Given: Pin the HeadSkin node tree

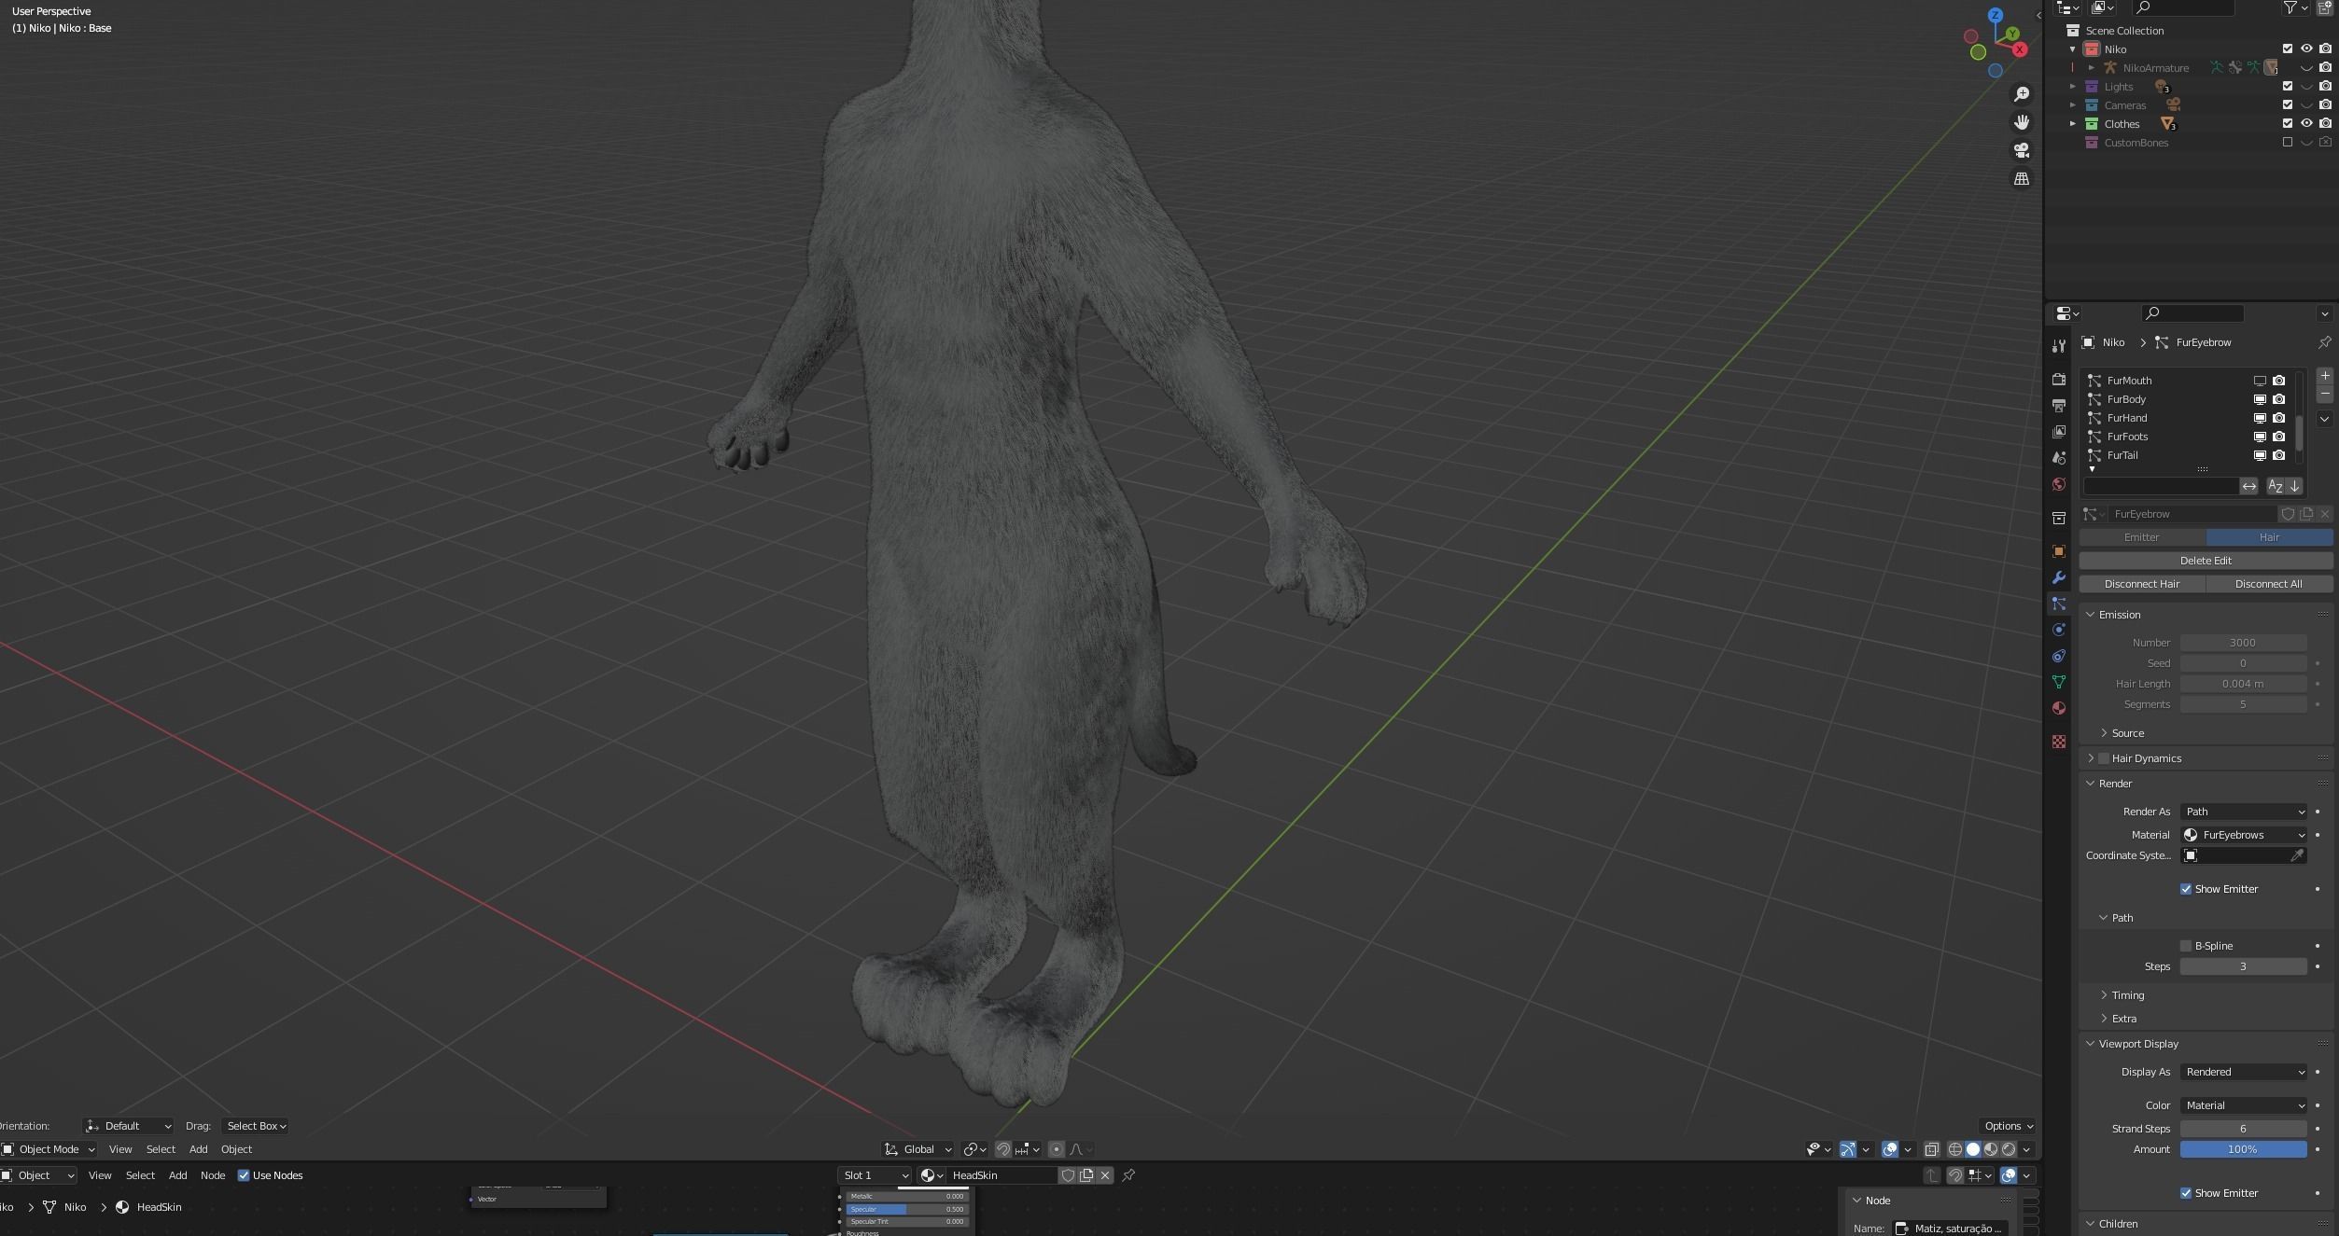Looking at the screenshot, I should click(1128, 1175).
